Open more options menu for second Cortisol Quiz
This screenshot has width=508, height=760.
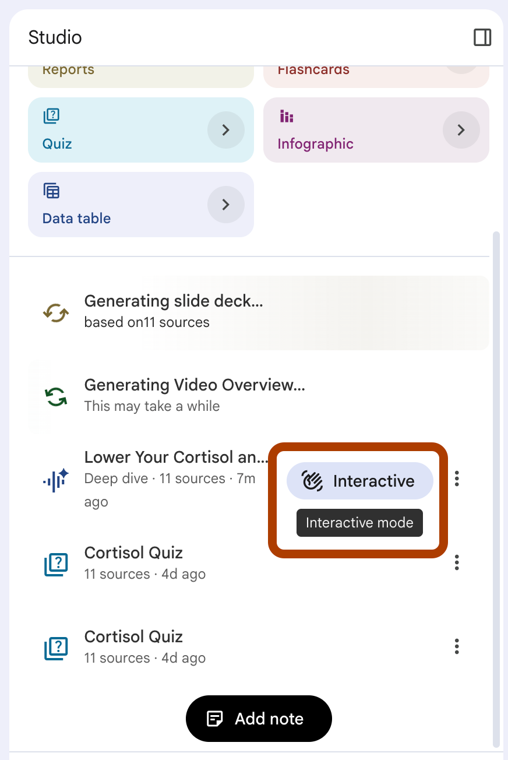pos(457,646)
